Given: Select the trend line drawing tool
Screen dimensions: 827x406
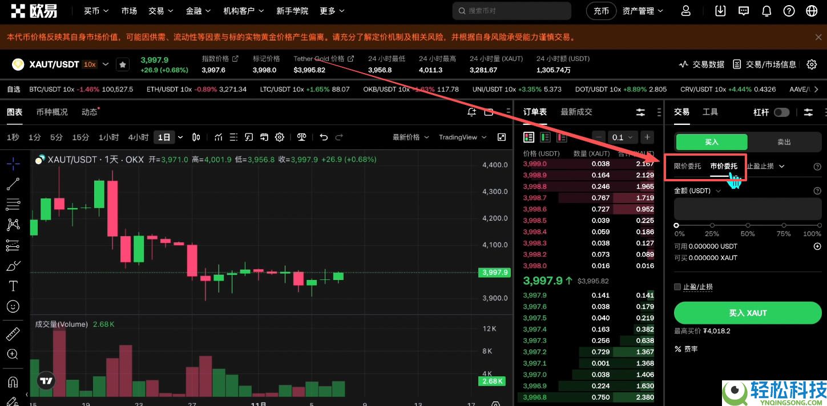Looking at the screenshot, I should [13, 184].
